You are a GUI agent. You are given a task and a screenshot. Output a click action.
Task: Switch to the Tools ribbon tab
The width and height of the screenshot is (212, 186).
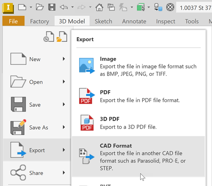coord(192,21)
